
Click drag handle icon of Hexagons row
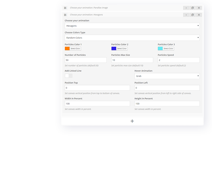tap(65, 15)
